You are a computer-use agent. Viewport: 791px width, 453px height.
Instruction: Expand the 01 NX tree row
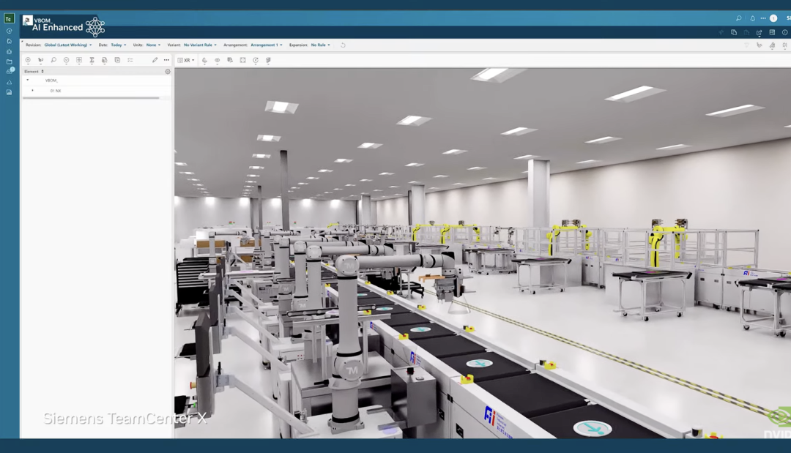pyautogui.click(x=33, y=91)
